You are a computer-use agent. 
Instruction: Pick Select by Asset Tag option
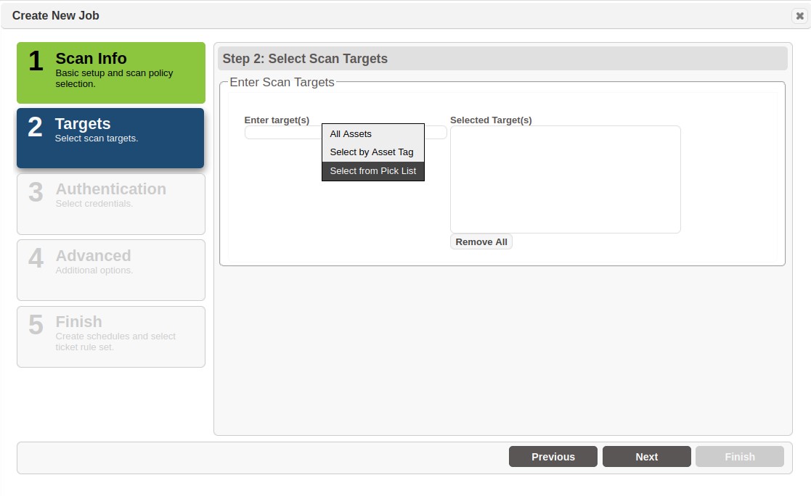coord(372,152)
